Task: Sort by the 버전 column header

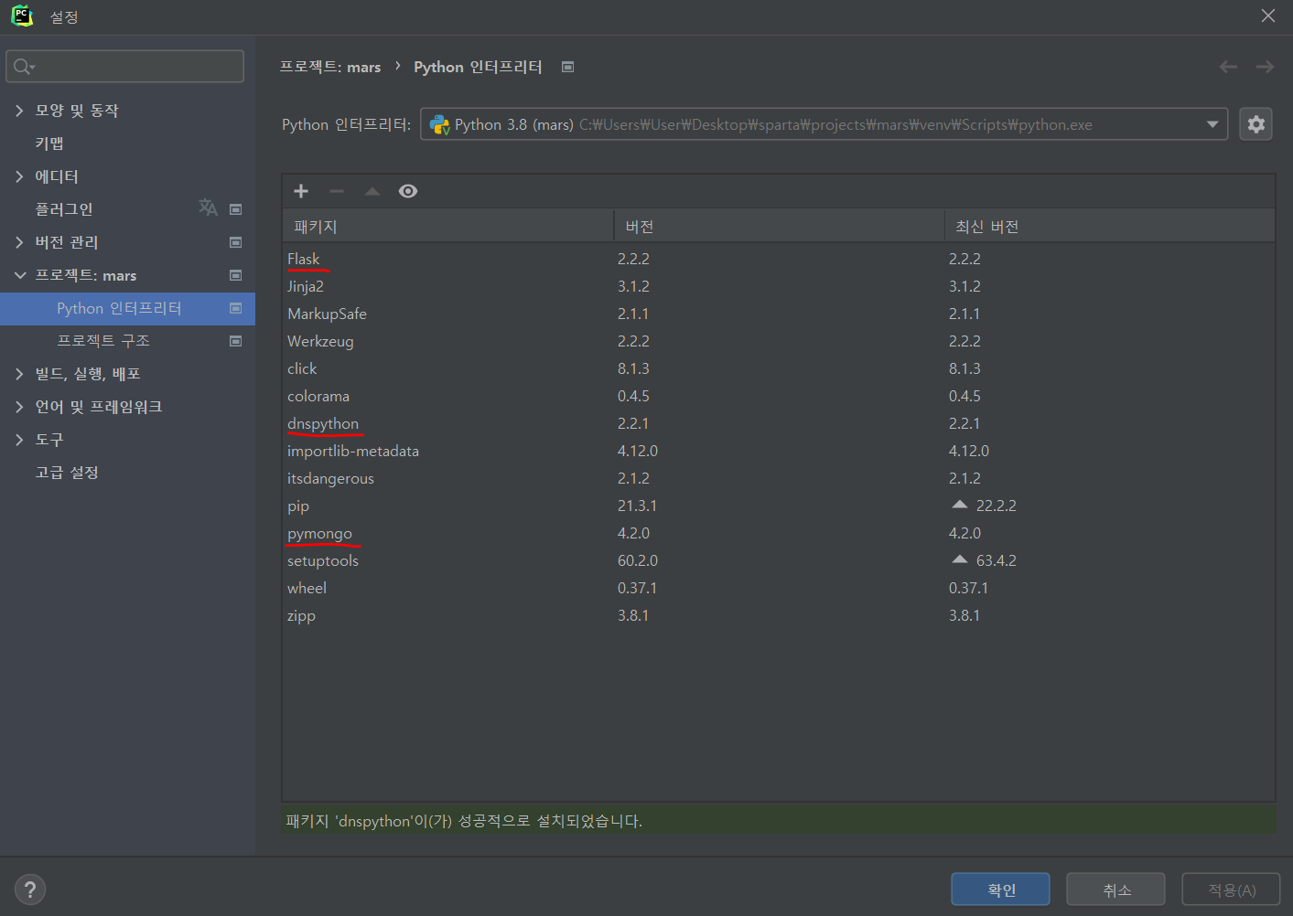Action: click(x=779, y=226)
